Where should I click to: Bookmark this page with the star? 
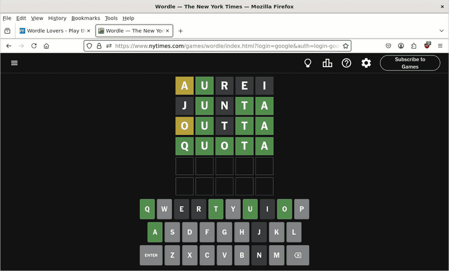(x=346, y=46)
